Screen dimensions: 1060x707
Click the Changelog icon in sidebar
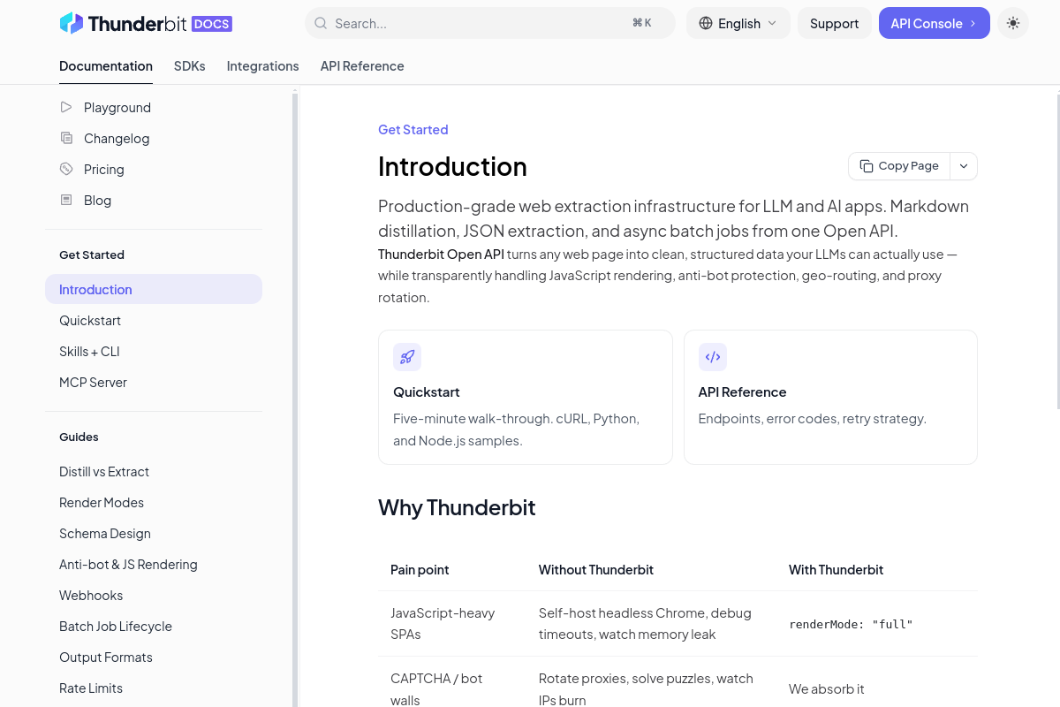(x=66, y=138)
